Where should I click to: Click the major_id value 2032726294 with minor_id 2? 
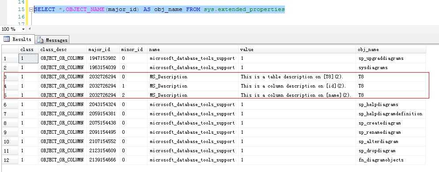point(103,95)
